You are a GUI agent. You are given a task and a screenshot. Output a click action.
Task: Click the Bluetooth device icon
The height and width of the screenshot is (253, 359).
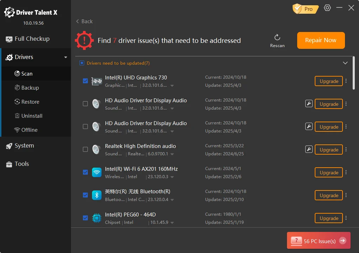(x=97, y=195)
